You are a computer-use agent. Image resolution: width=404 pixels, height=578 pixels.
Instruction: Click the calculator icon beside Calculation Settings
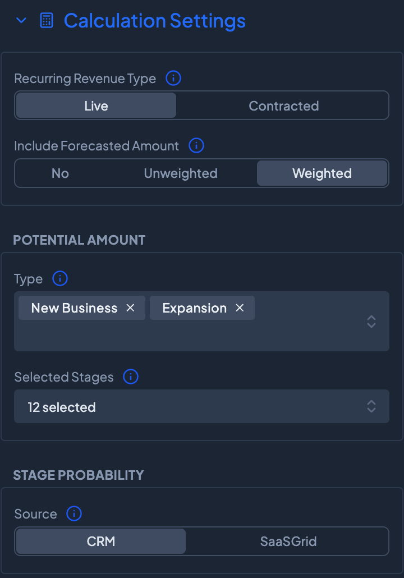coord(47,21)
